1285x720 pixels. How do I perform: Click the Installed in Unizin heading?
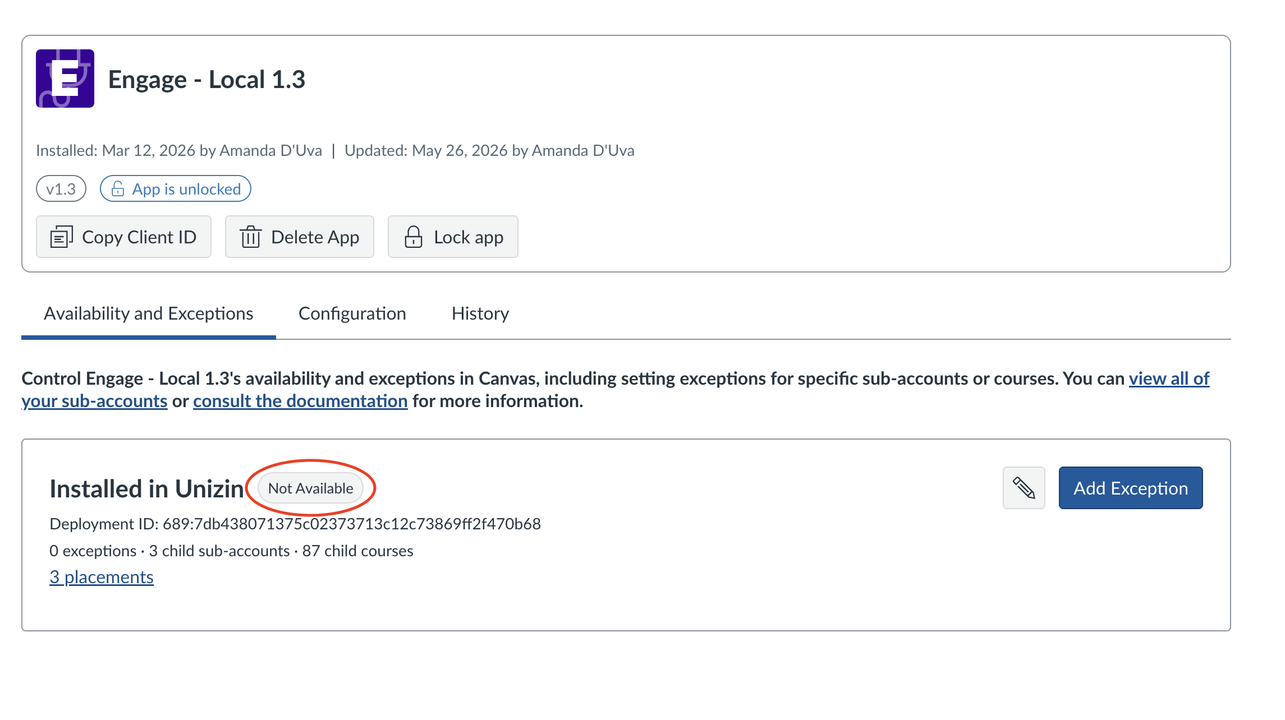(x=147, y=488)
